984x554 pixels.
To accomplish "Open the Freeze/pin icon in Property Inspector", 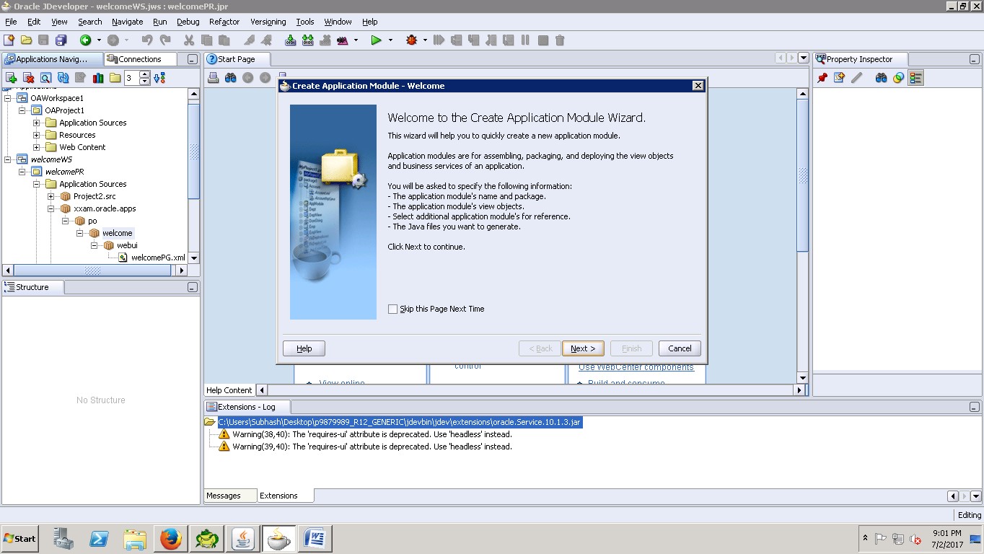I will pos(823,77).
